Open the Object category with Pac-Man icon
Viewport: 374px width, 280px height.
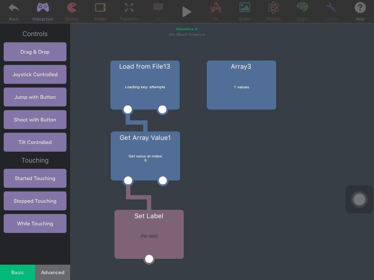[x=72, y=8]
